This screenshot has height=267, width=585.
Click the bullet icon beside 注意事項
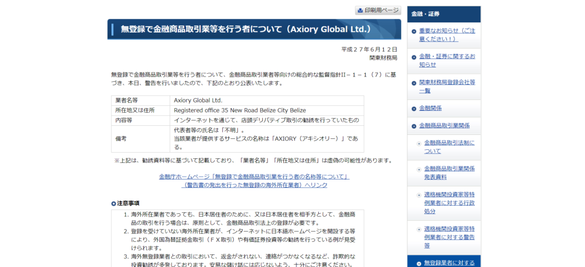pyautogui.click(x=114, y=204)
